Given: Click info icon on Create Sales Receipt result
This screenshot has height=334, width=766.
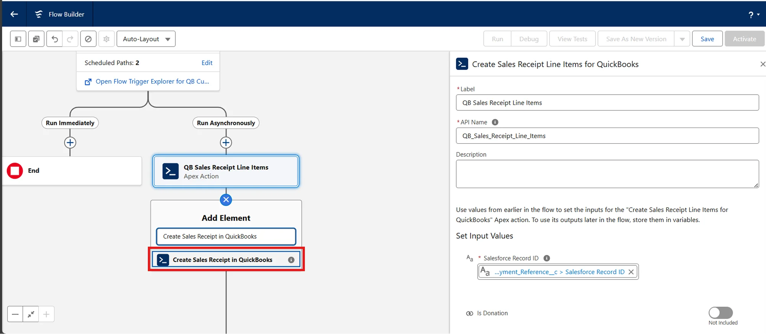Looking at the screenshot, I should coord(291,260).
